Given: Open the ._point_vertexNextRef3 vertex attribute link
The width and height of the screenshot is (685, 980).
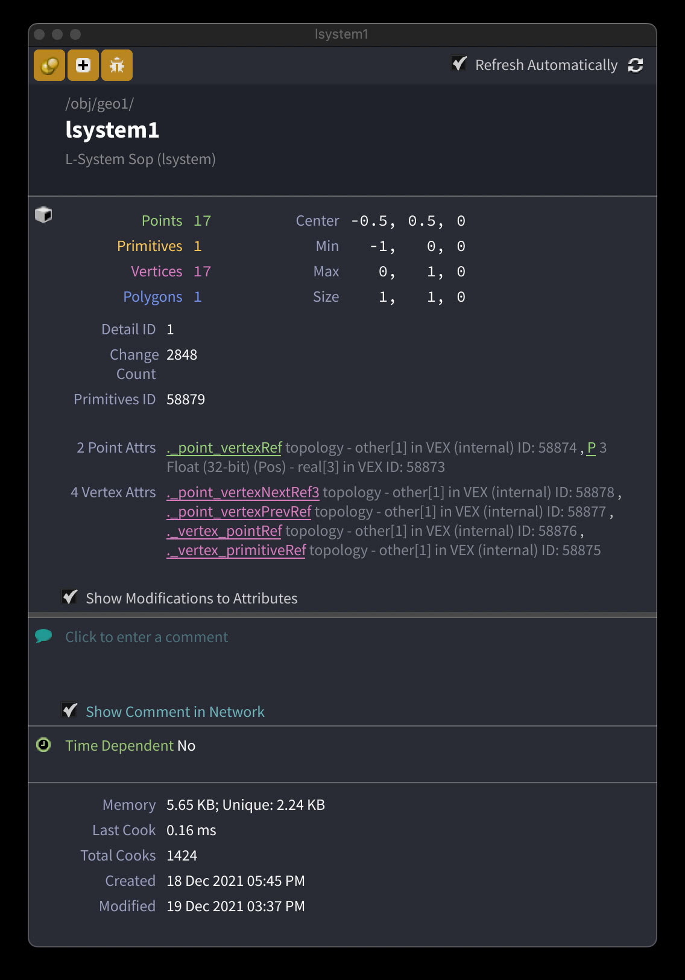Looking at the screenshot, I should 243,492.
